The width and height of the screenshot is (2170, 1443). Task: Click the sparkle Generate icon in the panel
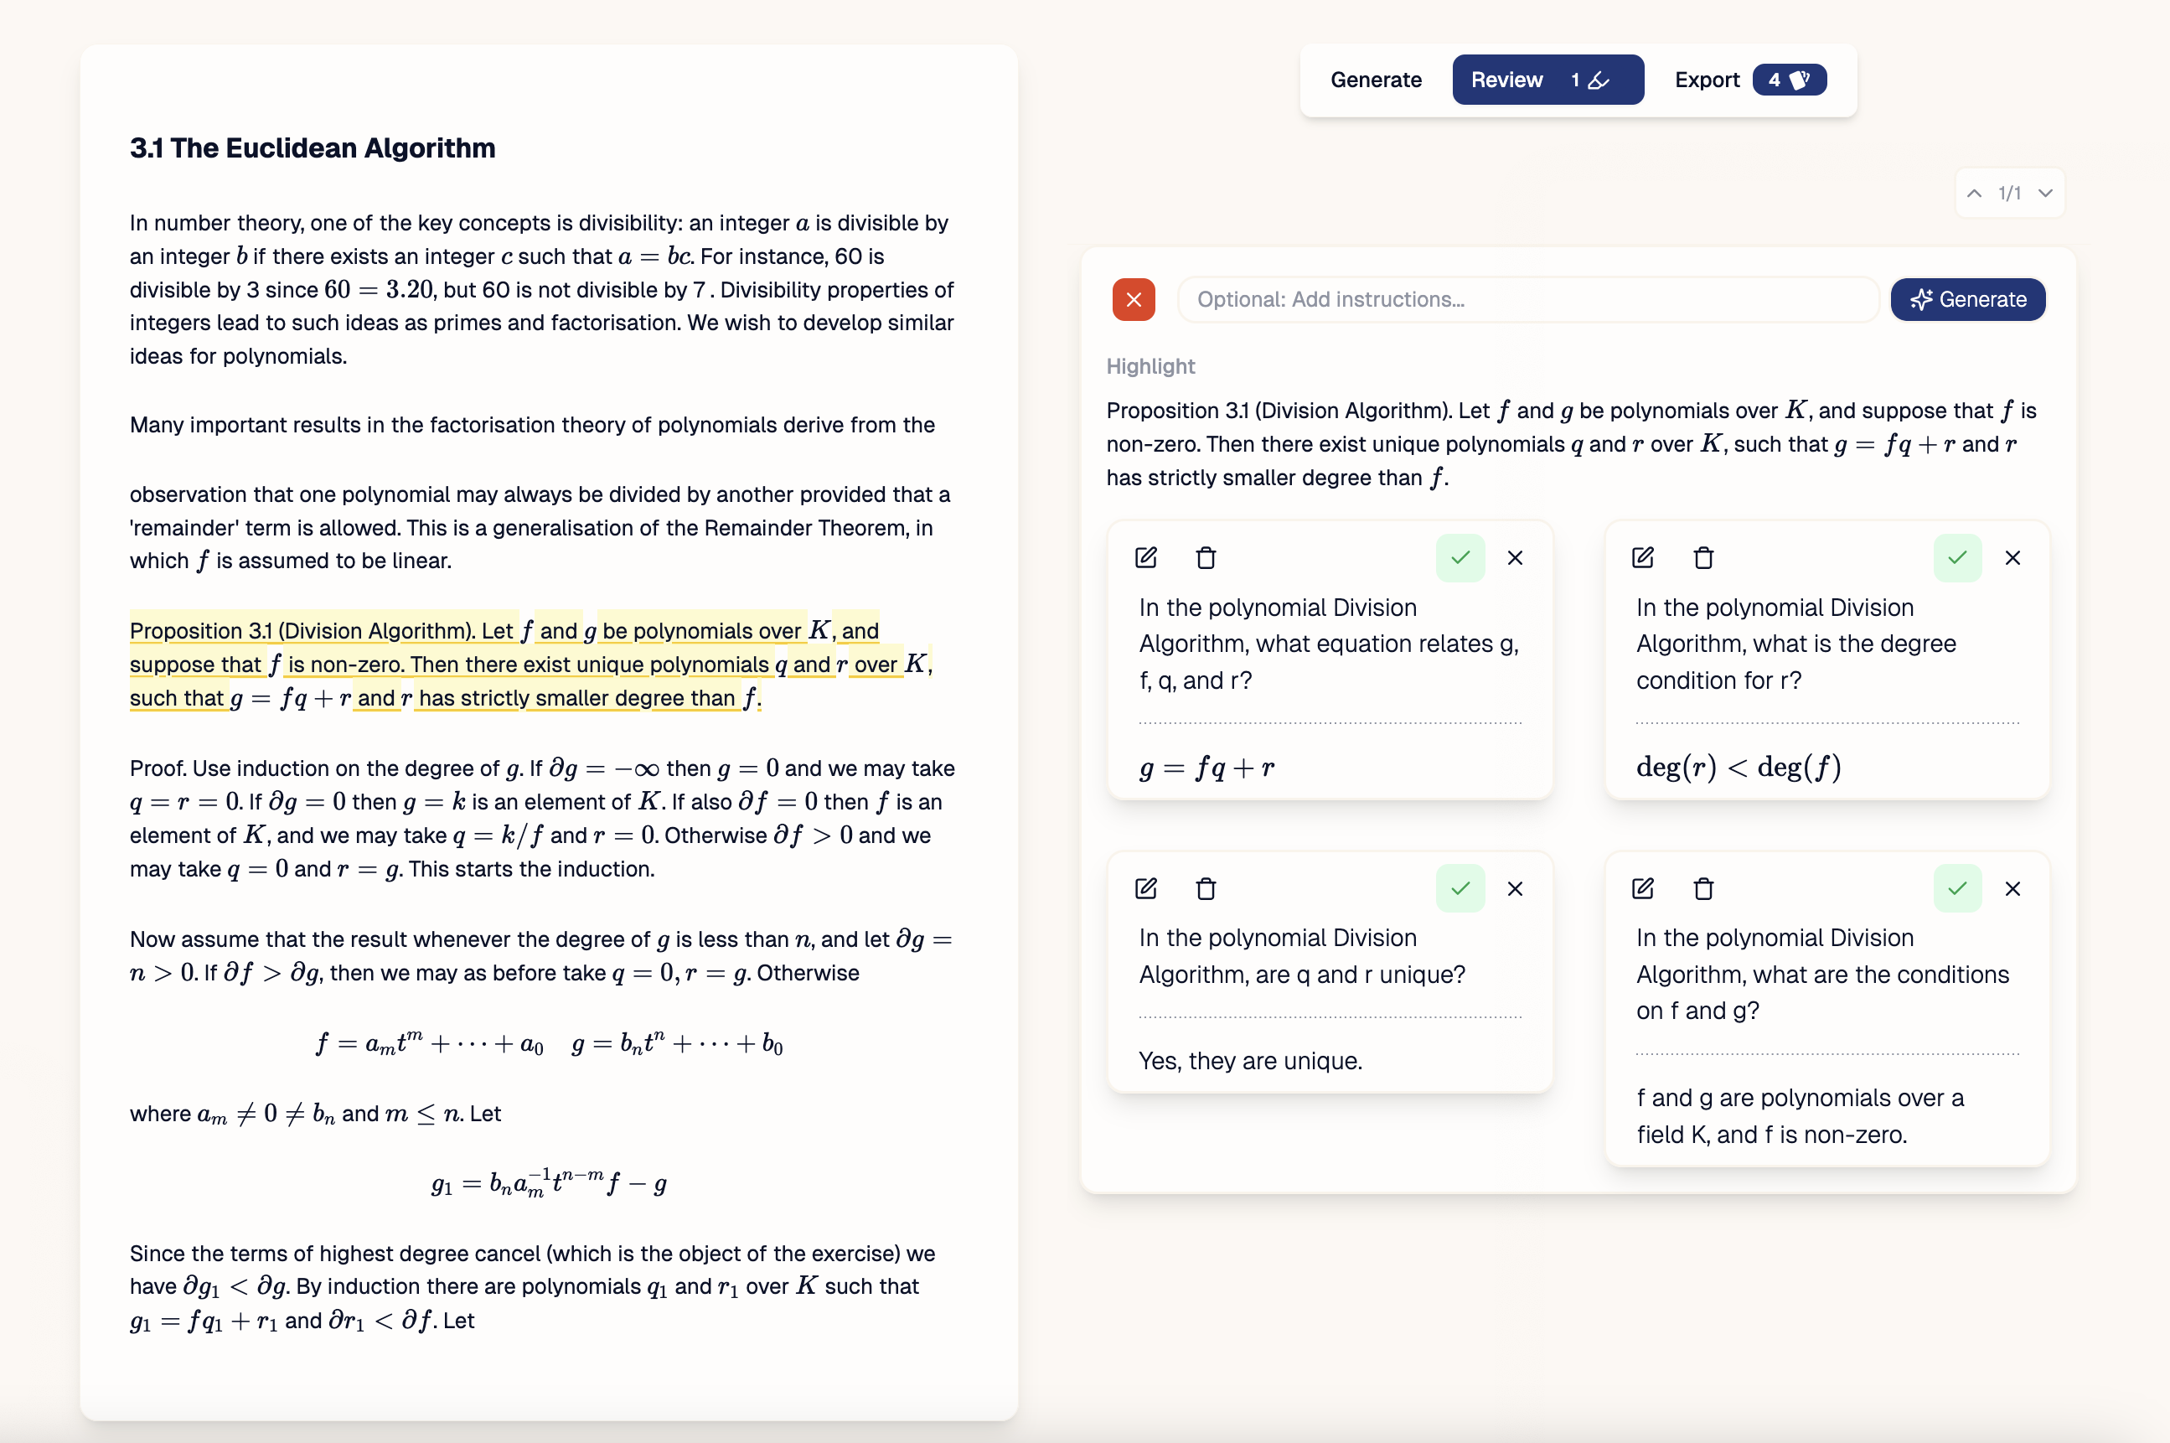pyautogui.click(x=1923, y=299)
